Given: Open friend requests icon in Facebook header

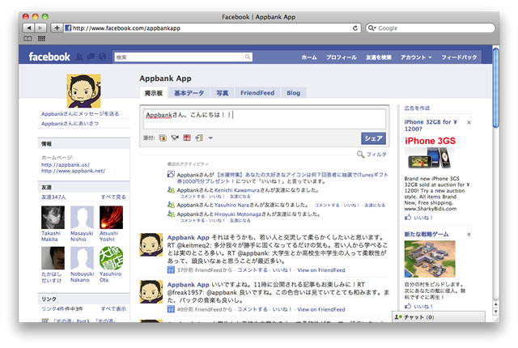Looking at the screenshot, I should click(79, 57).
